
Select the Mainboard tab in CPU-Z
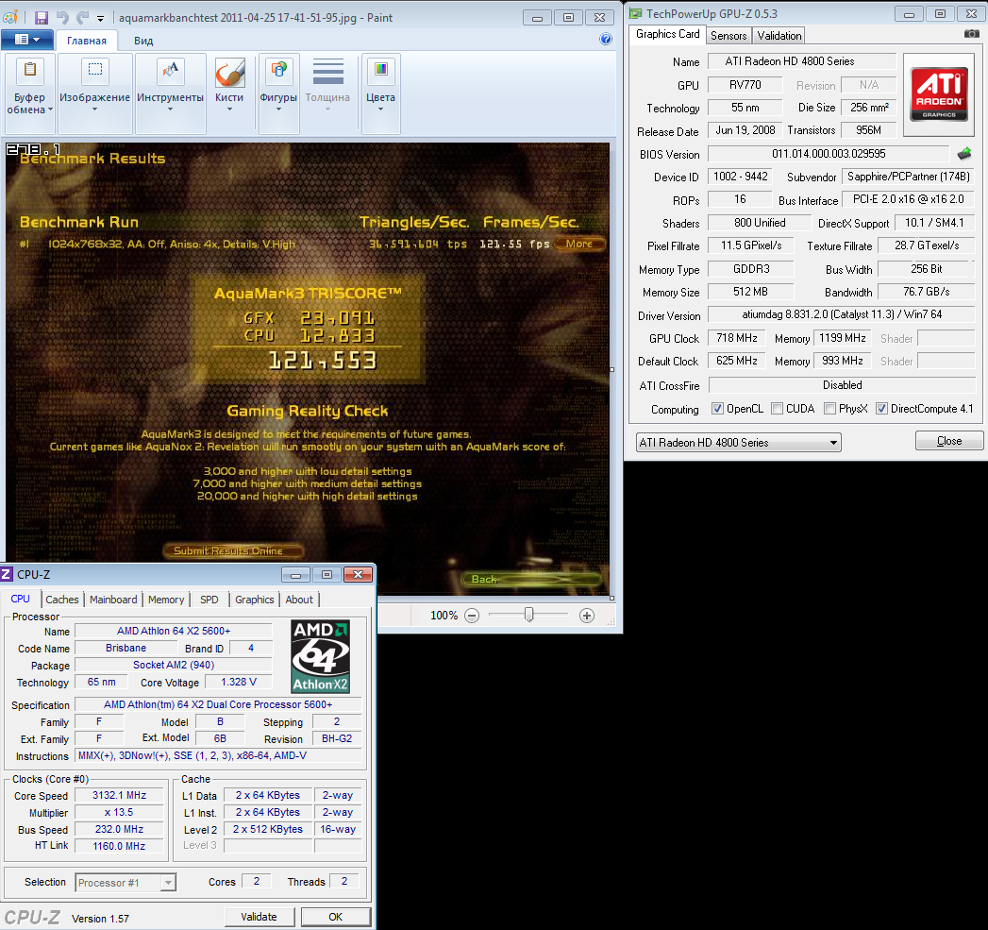pos(113,599)
